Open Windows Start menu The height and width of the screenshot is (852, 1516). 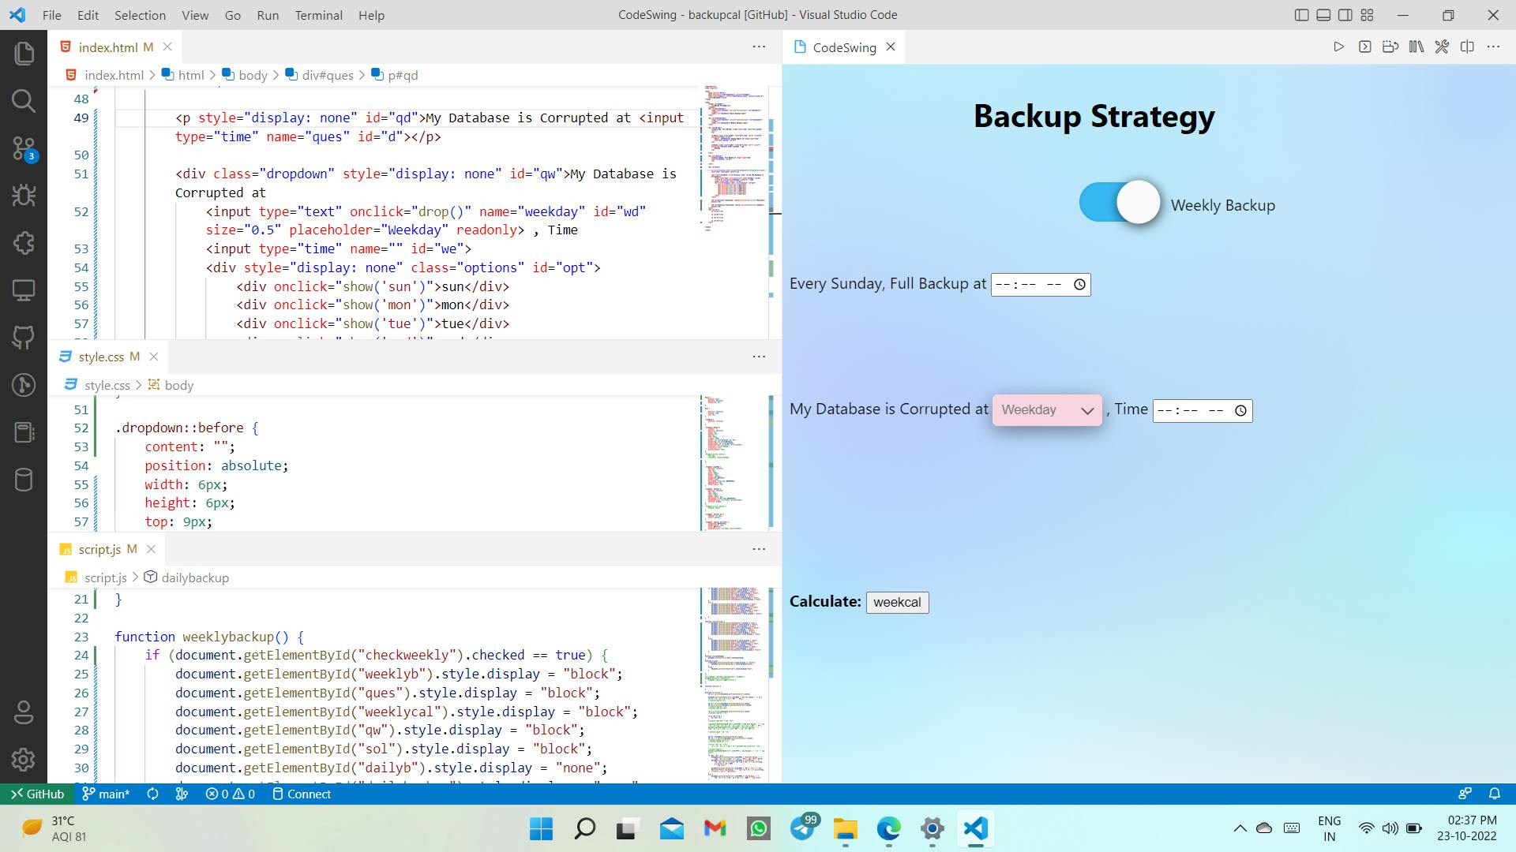[542, 829]
